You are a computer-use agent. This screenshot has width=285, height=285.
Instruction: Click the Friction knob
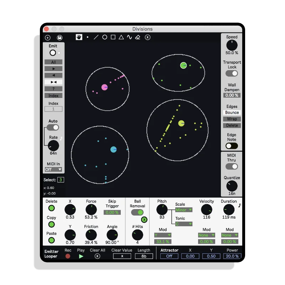[91, 235]
